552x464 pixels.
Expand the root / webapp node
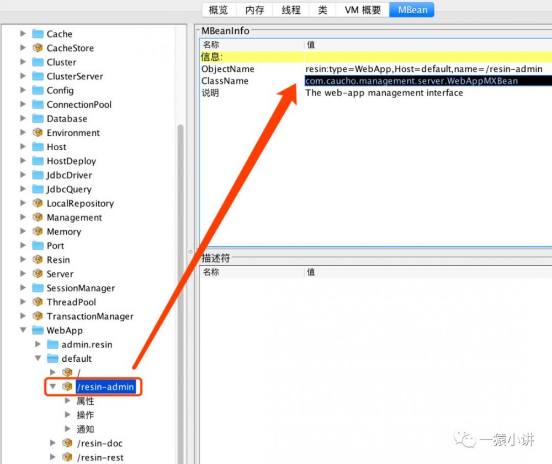(x=53, y=372)
